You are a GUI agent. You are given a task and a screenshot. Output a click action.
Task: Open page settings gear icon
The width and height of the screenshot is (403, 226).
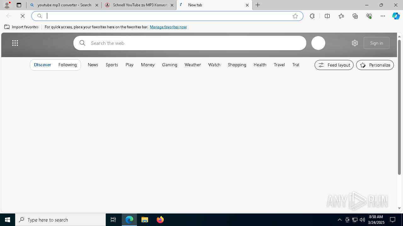[x=355, y=43]
